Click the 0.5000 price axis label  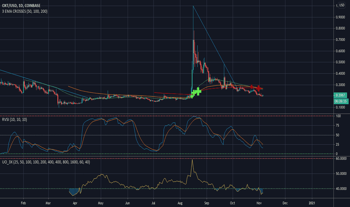point(340,62)
